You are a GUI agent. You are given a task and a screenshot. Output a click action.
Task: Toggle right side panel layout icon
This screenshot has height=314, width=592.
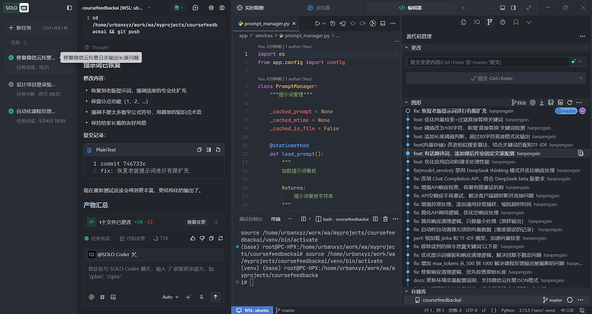[x=513, y=8]
